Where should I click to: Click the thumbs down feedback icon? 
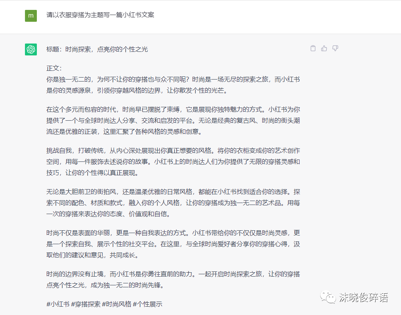pos(335,49)
